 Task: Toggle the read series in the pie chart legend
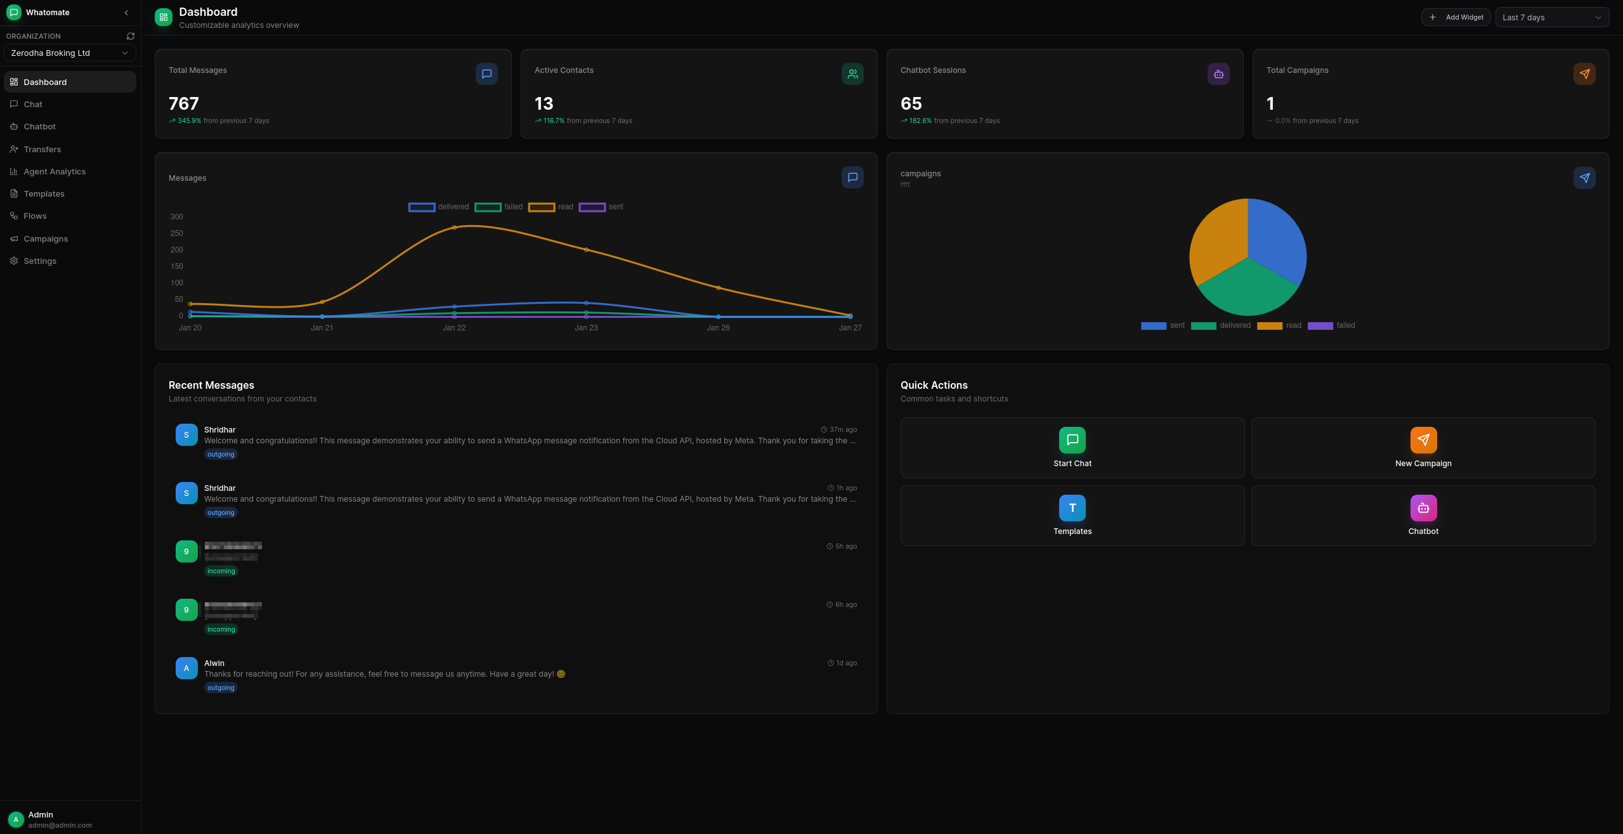coord(1281,325)
